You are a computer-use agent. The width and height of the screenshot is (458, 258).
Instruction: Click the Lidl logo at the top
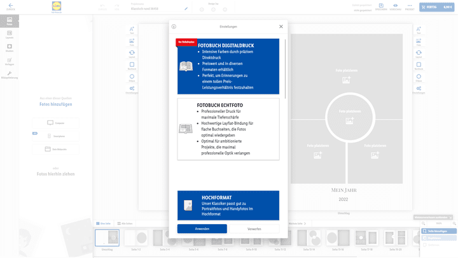click(x=58, y=6)
